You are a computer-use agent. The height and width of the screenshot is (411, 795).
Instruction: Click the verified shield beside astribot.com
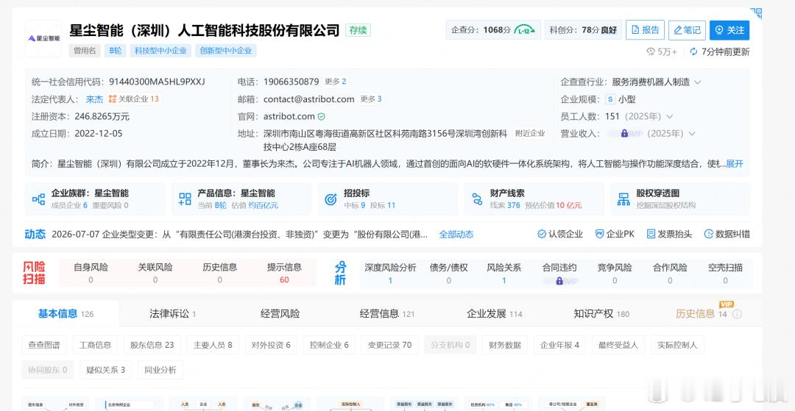tap(322, 116)
